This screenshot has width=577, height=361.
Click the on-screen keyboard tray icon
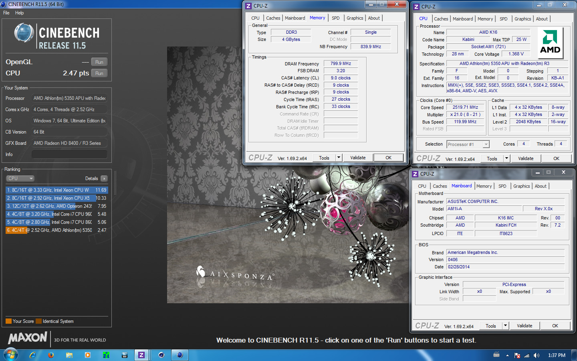(x=496, y=355)
